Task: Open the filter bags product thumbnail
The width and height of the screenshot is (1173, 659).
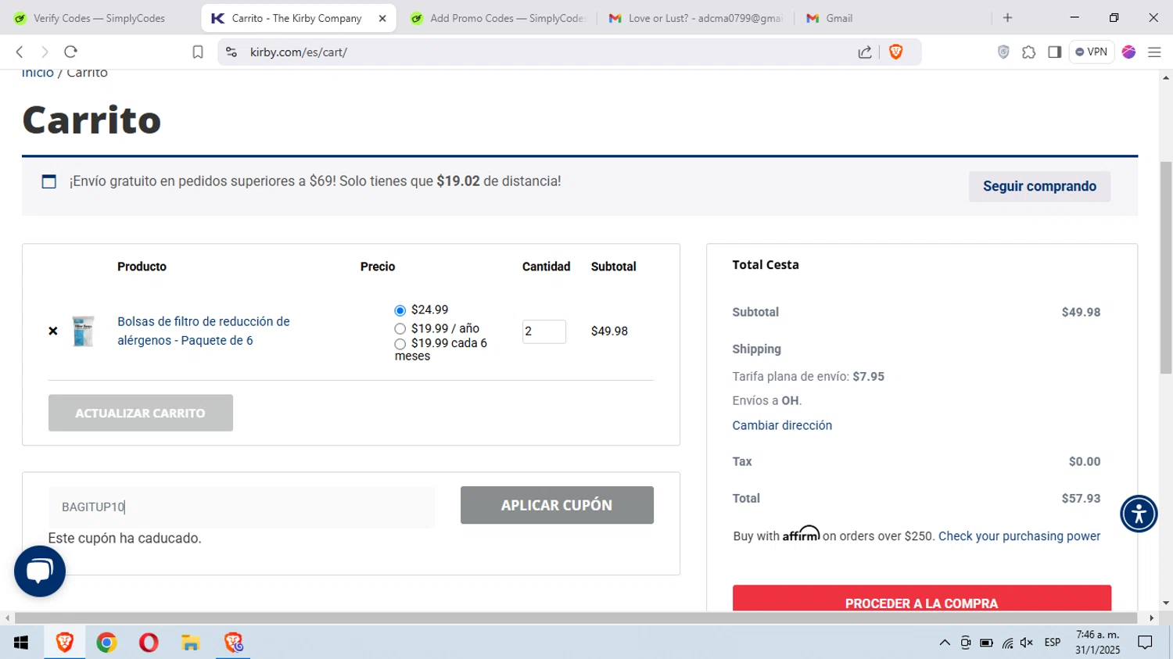Action: click(x=83, y=331)
